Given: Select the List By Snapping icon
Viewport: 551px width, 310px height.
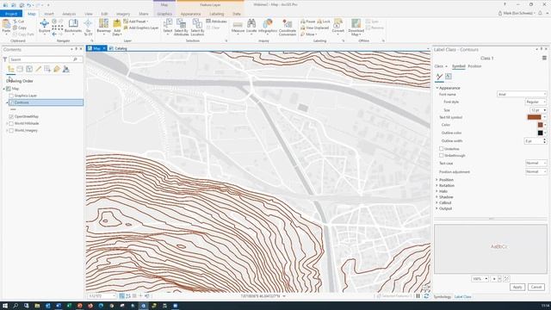Looking at the screenshot, I should click(x=47, y=69).
